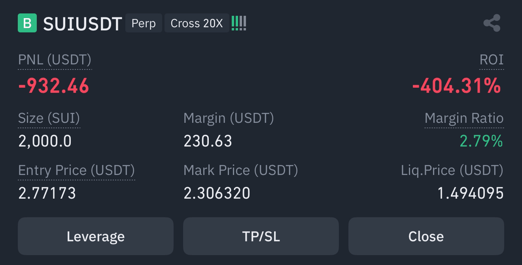
Task: Tap the share icon
Action: (492, 23)
